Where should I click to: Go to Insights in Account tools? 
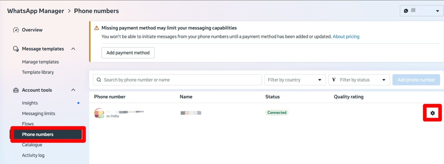(x=30, y=103)
